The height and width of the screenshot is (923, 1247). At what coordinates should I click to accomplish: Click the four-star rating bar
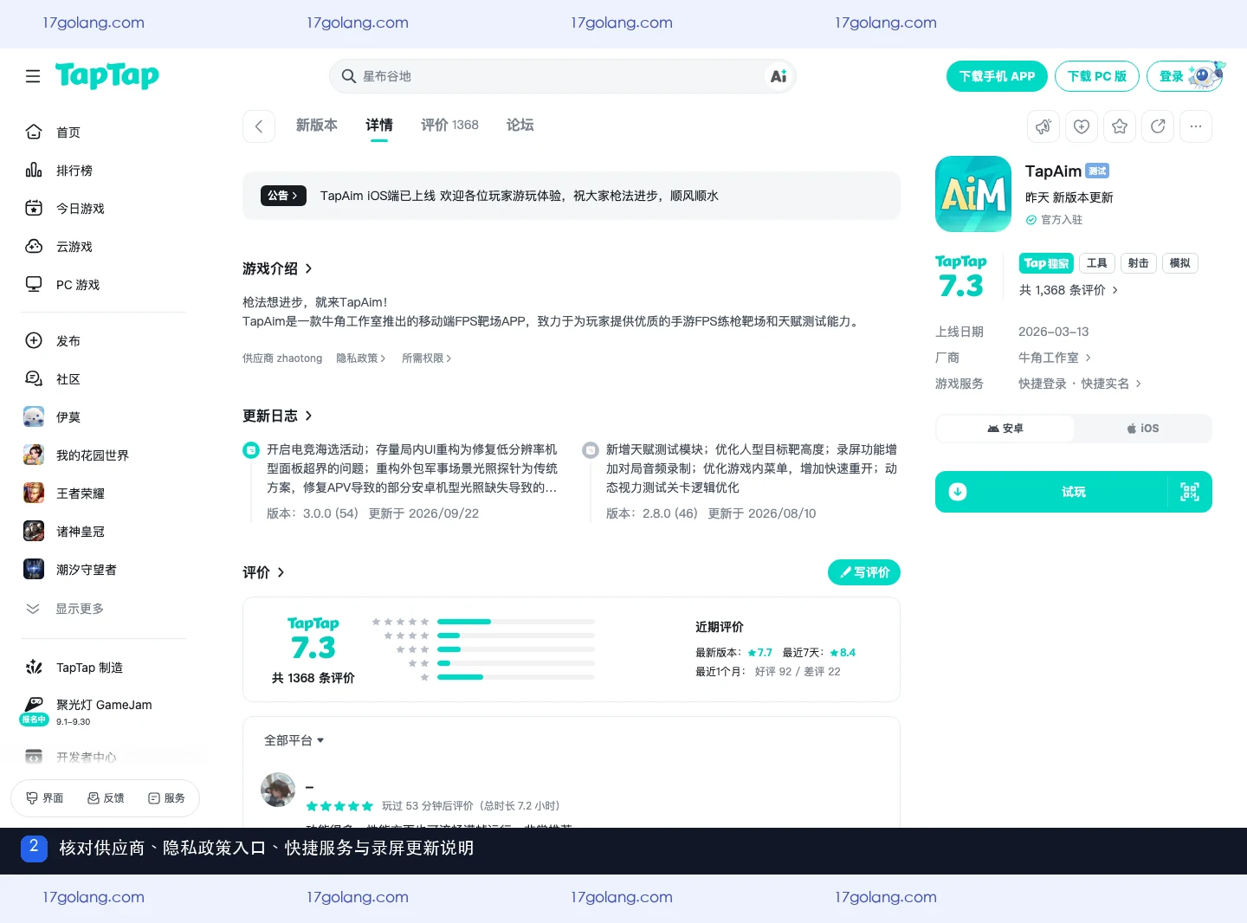tap(516, 636)
